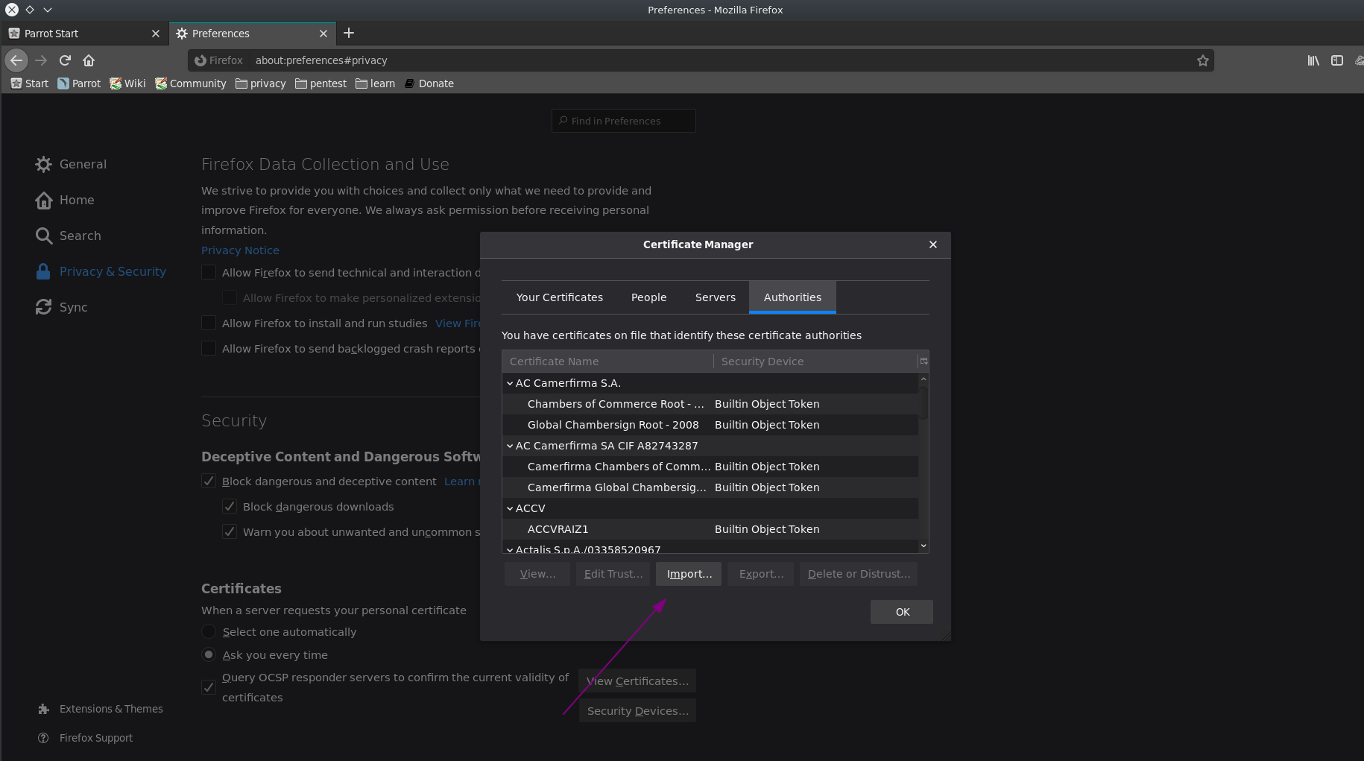Open Sync preferences category
The width and height of the screenshot is (1364, 761).
click(61, 307)
